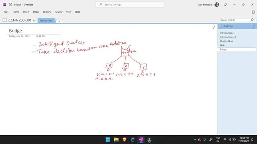Open the last pinned app in the taskbar
The width and height of the screenshot is (257, 144).
pyautogui.click(x=149, y=140)
